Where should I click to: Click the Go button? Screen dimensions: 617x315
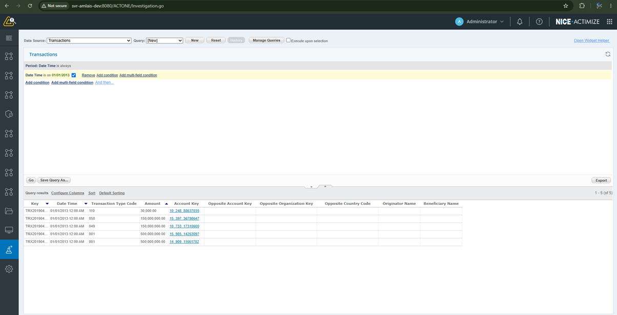click(x=31, y=180)
